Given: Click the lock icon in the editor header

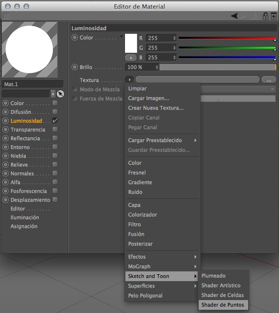Looking at the screenshot, I should 266,16.
